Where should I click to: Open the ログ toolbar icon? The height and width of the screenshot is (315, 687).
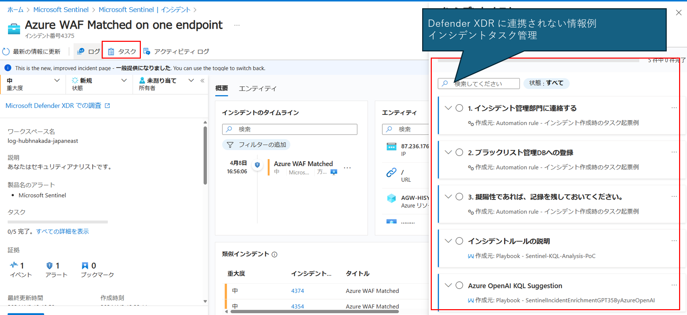[x=81, y=51]
